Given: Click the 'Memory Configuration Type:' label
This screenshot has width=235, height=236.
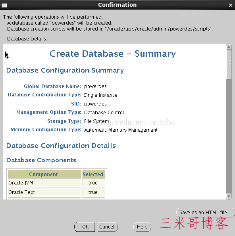Looking at the screenshot, I should point(46,130).
